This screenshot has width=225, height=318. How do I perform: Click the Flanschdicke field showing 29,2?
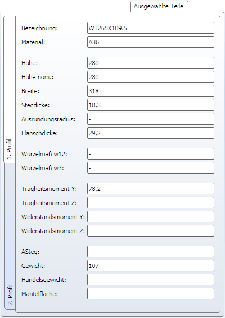coord(151,133)
